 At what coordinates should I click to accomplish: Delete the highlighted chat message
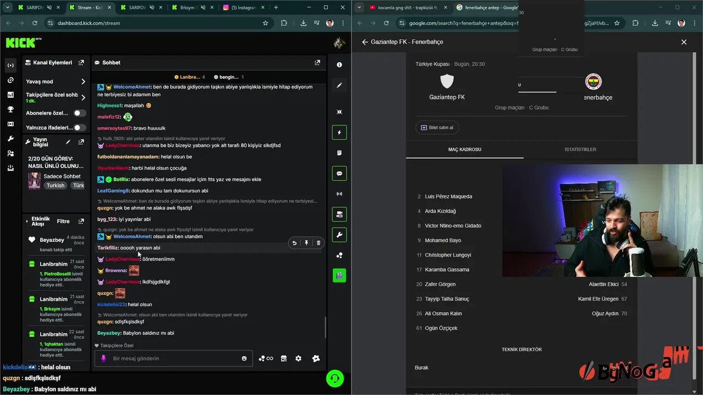click(319, 243)
